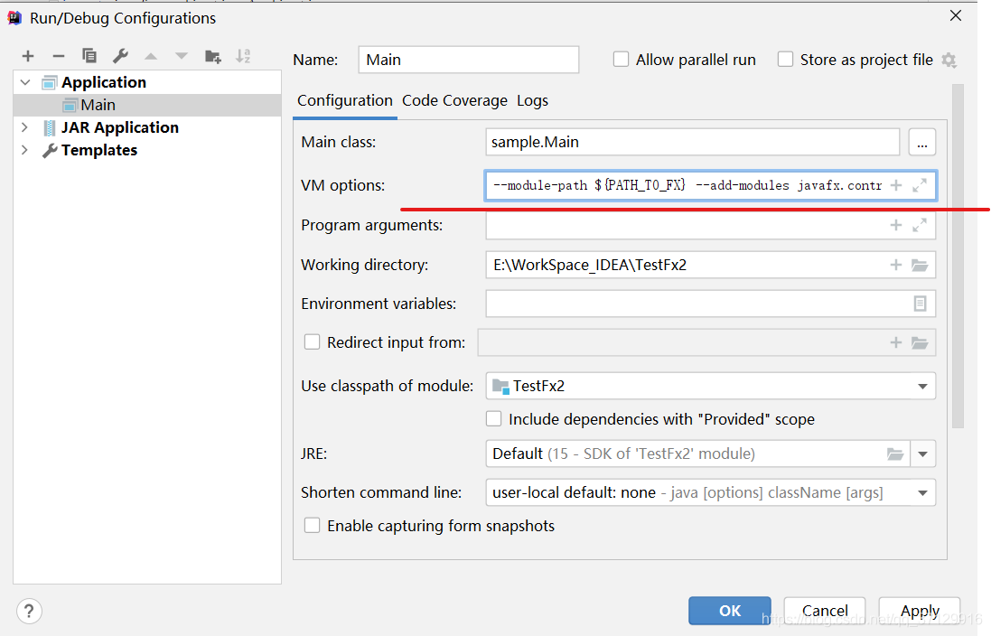The width and height of the screenshot is (991, 636).
Task: Add a new run configuration
Action: [x=28, y=56]
